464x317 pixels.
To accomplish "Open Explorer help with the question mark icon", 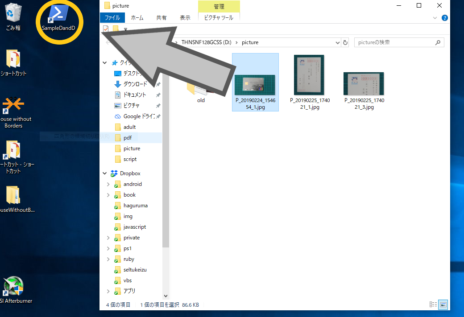I will tap(444, 18).
